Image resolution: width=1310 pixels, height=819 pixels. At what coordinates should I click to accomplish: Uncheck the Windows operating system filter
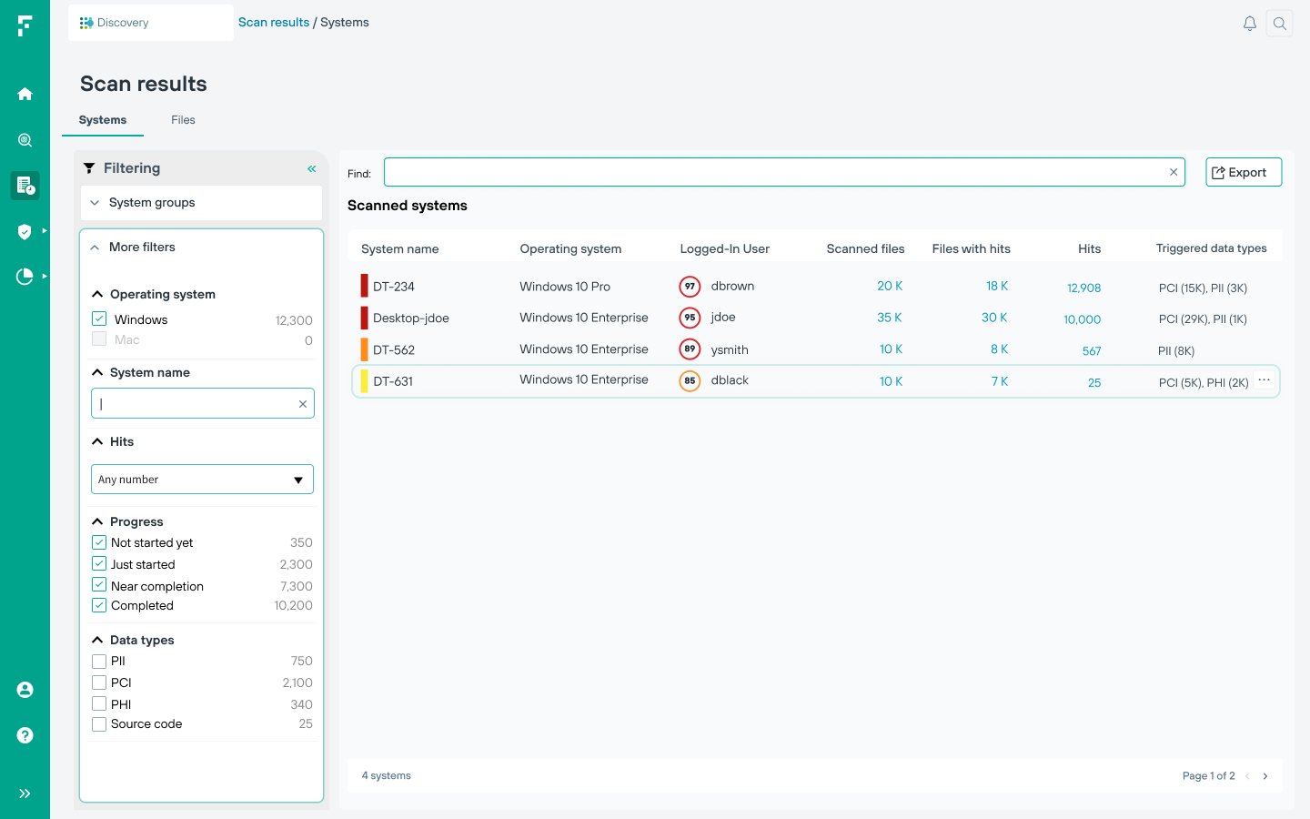(99, 319)
